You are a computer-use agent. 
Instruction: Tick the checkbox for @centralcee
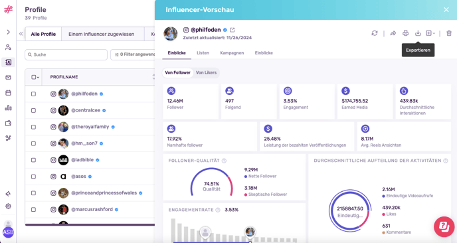pyautogui.click(x=33, y=110)
